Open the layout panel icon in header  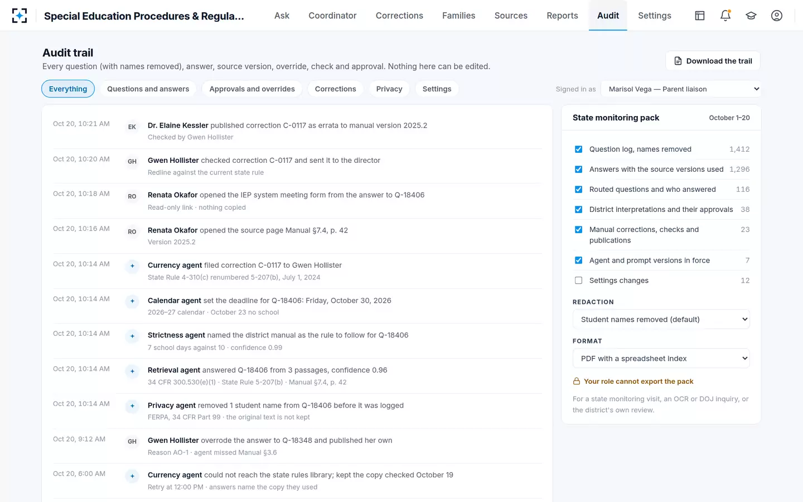tap(700, 16)
